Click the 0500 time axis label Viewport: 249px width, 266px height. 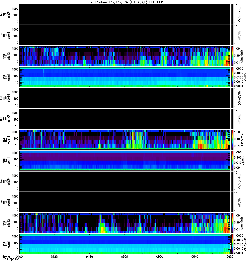pyautogui.click(x=124, y=256)
